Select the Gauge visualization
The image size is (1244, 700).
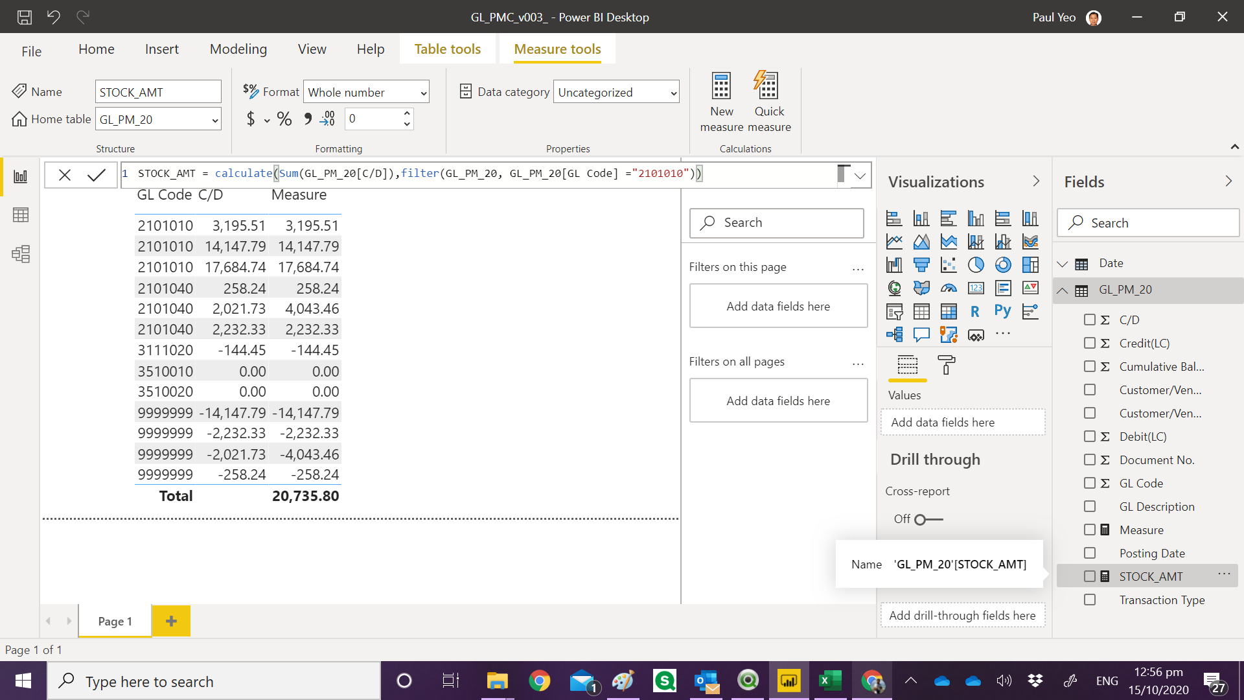949,288
